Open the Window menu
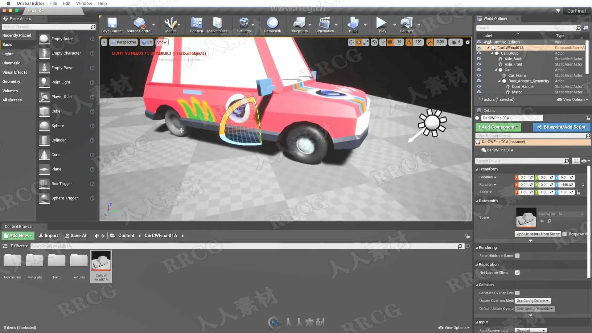 84,3
